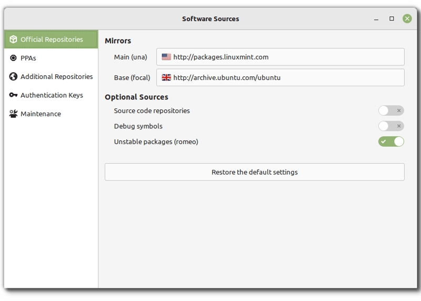Image resolution: width=421 pixels, height=301 pixels.
Task: Switch to the PPAs section
Action: (28, 58)
